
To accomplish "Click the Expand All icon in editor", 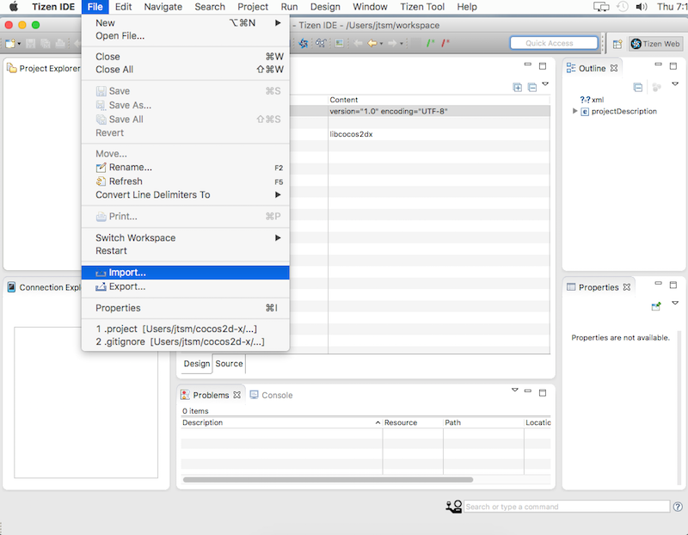I will [517, 87].
